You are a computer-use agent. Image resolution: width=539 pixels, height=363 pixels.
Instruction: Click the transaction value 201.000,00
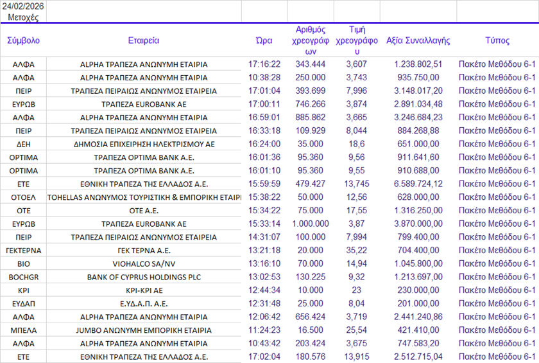coord(418,304)
